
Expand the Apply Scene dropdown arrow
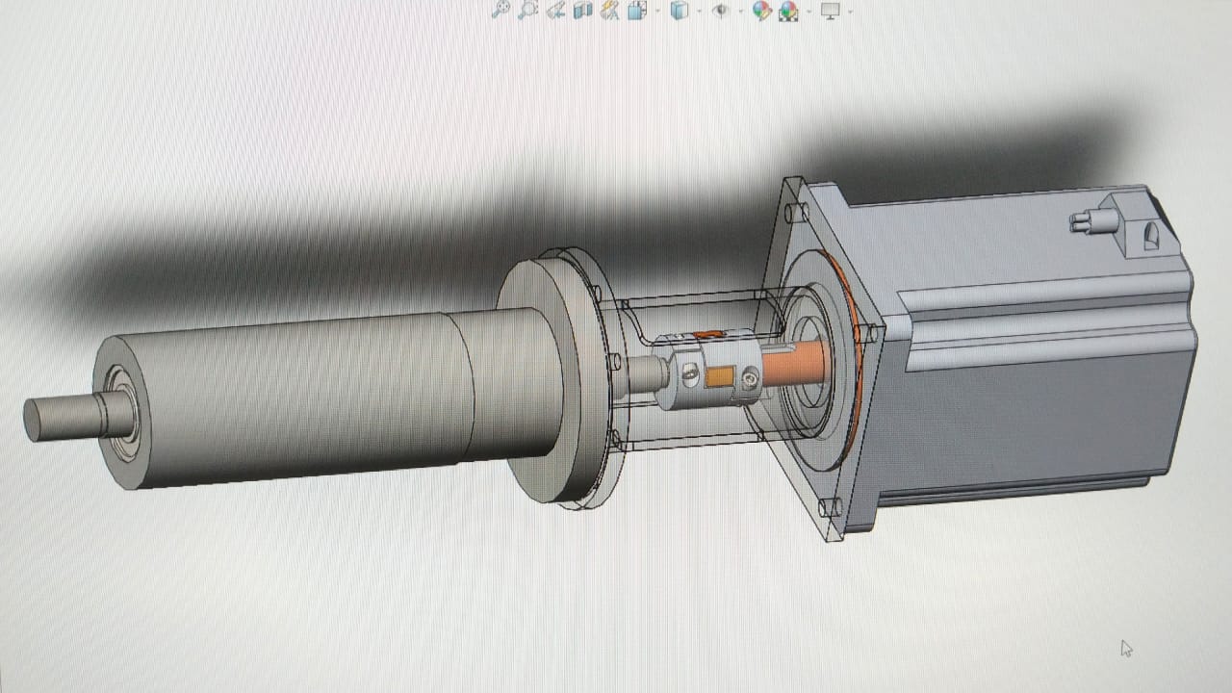[808, 11]
